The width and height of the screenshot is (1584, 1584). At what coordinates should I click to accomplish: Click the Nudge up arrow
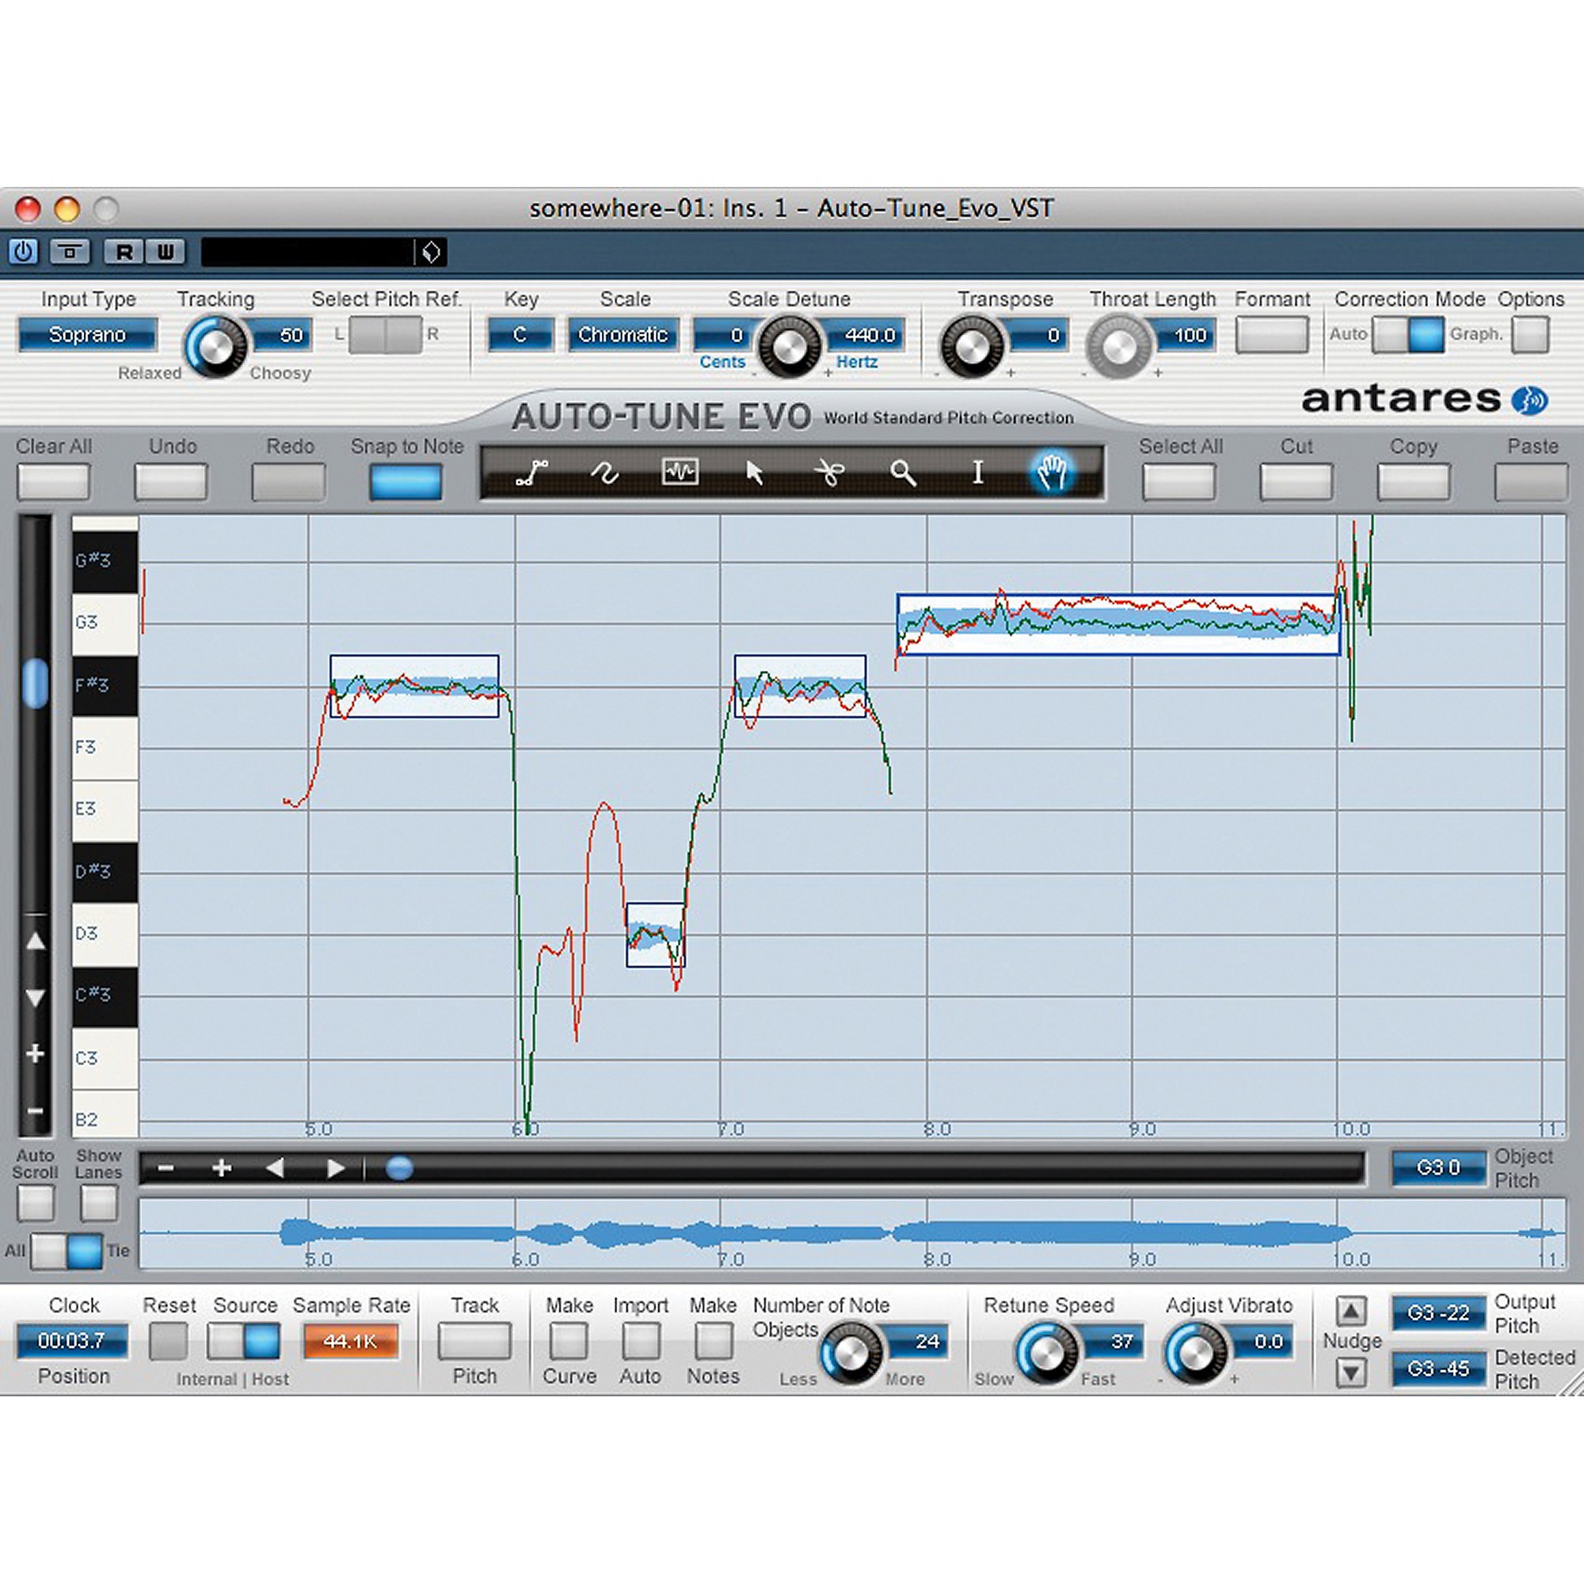click(1351, 1310)
